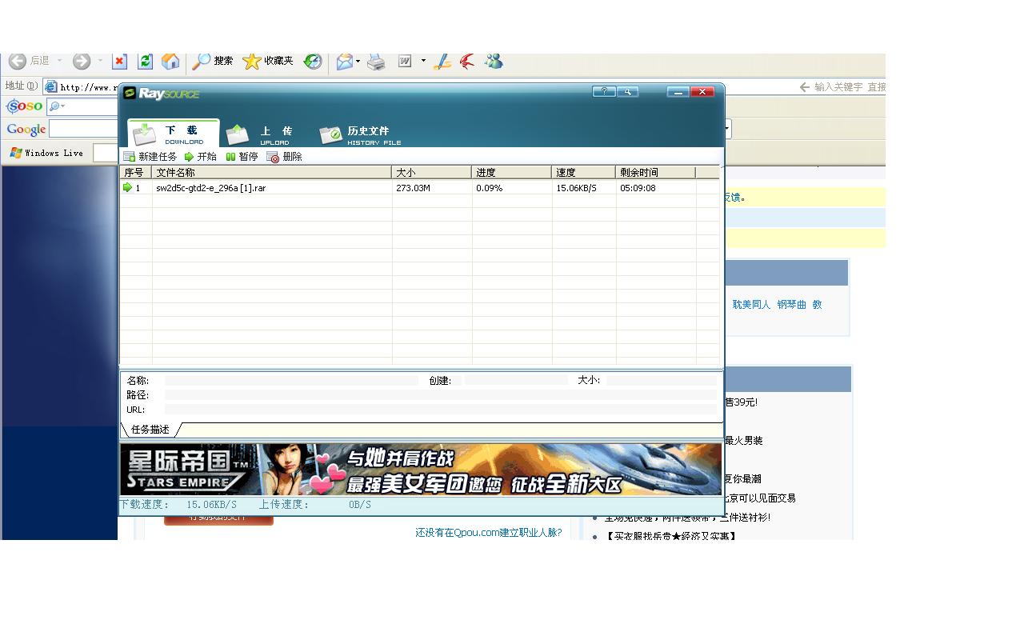Click the 钢琴曲 link on the webpage

[791, 305]
